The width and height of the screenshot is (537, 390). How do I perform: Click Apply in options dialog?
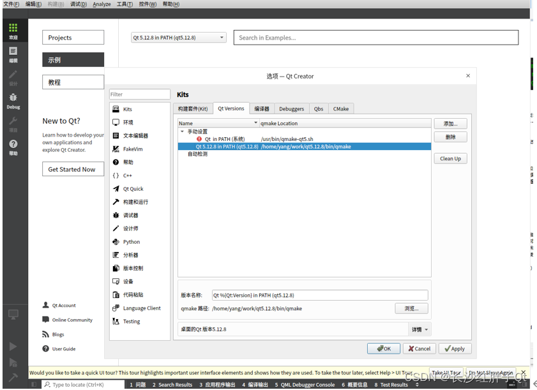(x=455, y=349)
